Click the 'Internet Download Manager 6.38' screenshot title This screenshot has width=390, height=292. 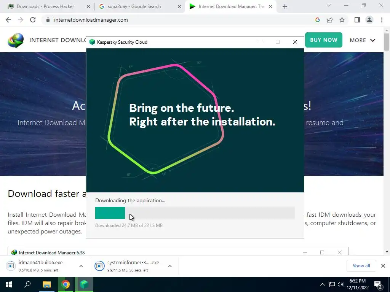(52, 252)
